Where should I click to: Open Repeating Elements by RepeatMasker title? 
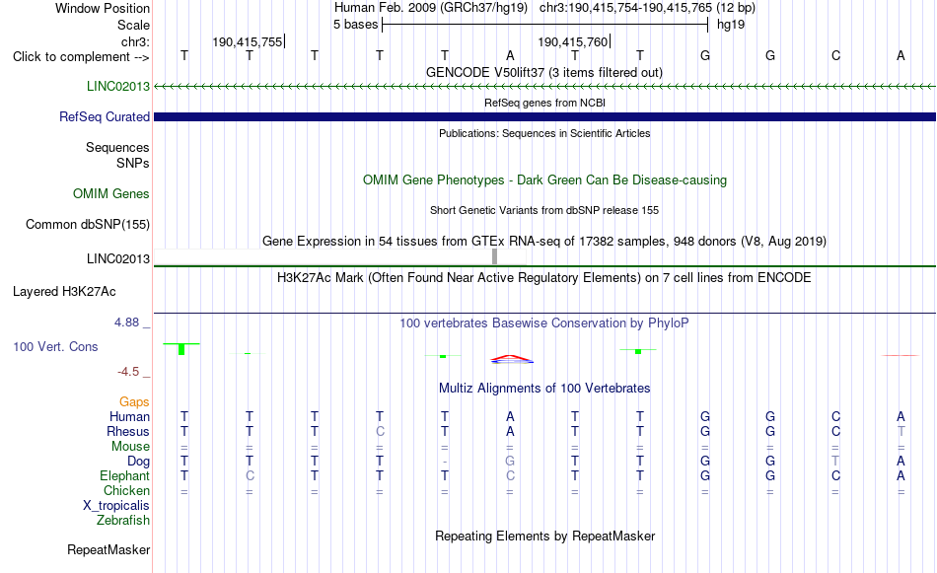click(x=544, y=536)
